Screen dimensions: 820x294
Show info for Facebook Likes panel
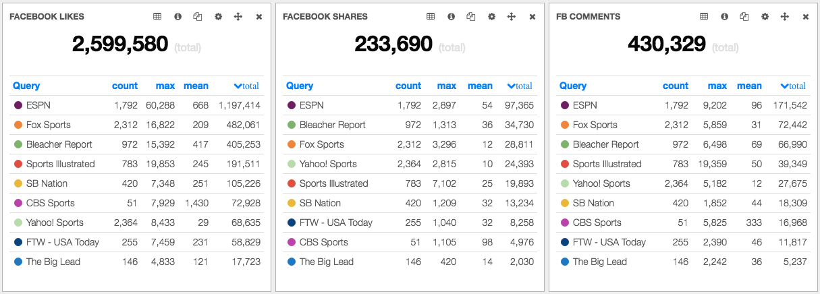point(177,17)
